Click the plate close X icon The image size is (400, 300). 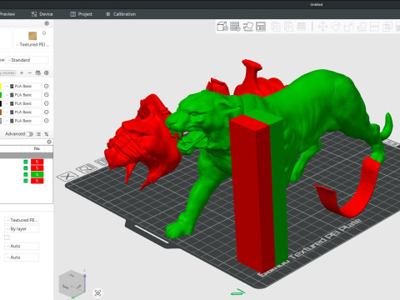[67, 176]
